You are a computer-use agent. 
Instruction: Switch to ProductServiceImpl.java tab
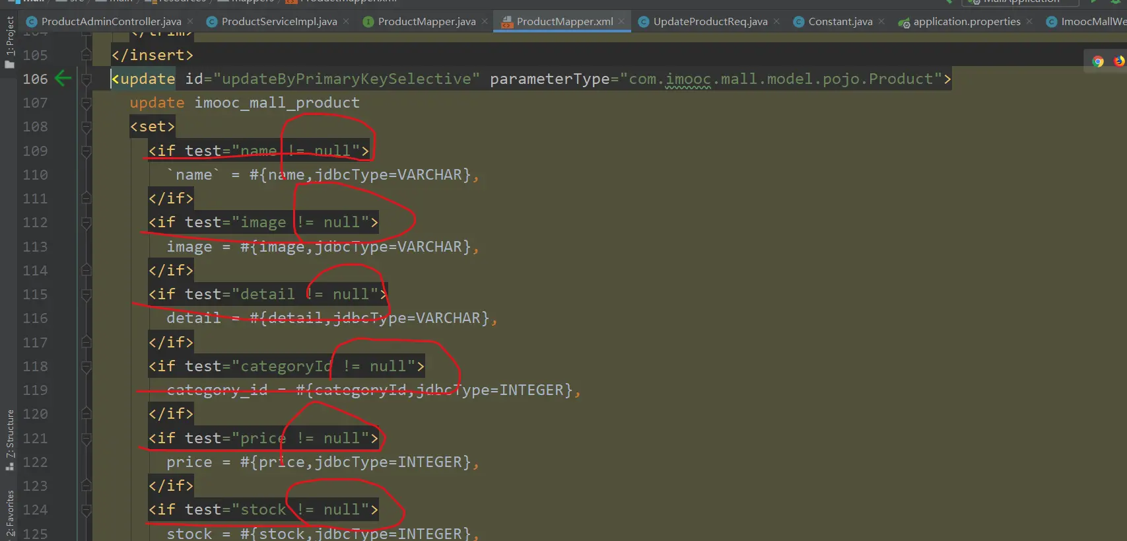[279, 22]
